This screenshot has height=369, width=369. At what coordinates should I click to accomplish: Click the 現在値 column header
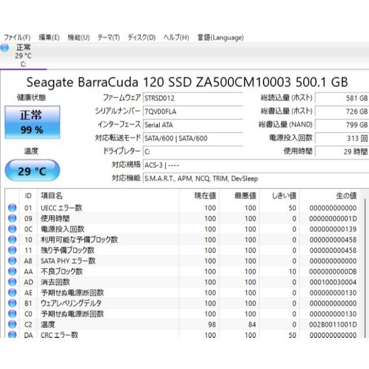click(199, 195)
